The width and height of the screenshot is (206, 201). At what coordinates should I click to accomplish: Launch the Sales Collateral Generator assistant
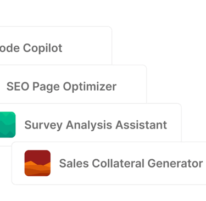[109, 163]
